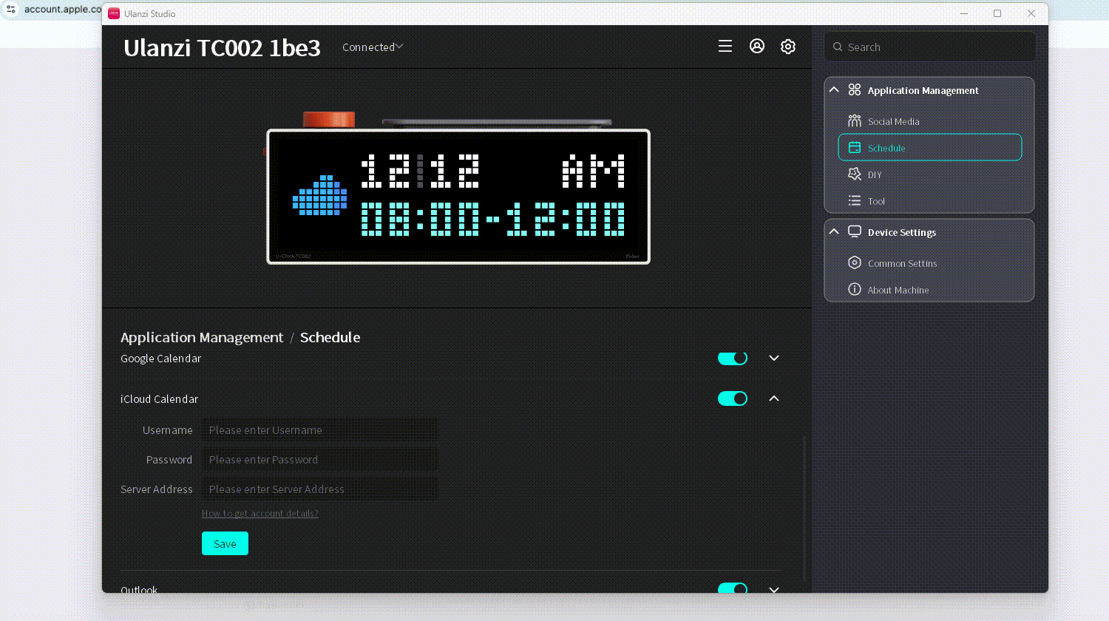Screen dimensions: 1109x621
Task: Click the 'Ulanzi TC002 1be3' device title
Action: pos(222,47)
